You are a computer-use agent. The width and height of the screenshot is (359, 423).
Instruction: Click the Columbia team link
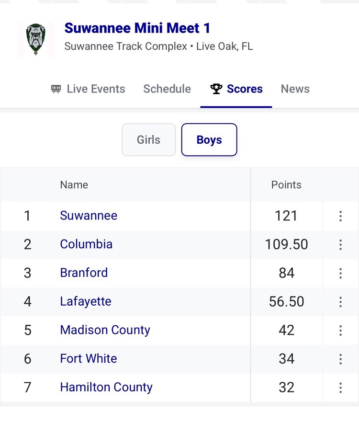coord(86,244)
